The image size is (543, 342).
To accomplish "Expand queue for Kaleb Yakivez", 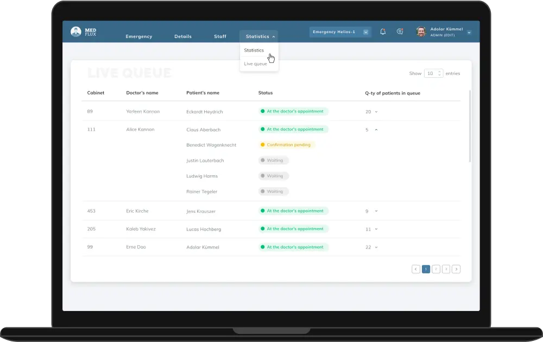I will pos(376,229).
